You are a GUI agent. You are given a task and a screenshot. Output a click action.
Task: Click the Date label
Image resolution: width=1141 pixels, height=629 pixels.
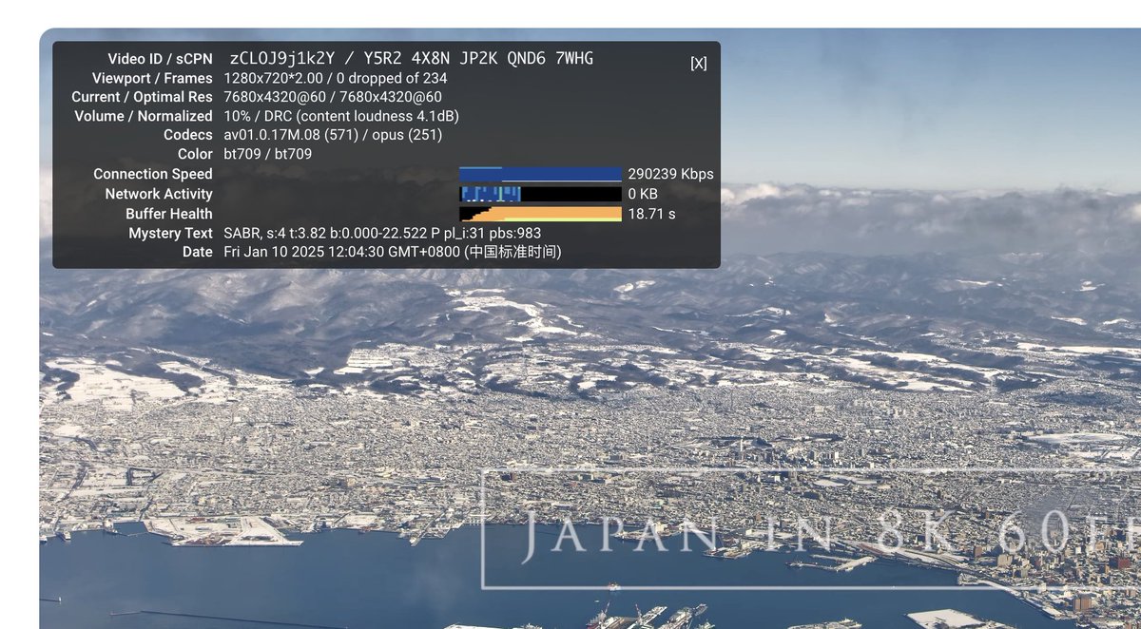198,252
